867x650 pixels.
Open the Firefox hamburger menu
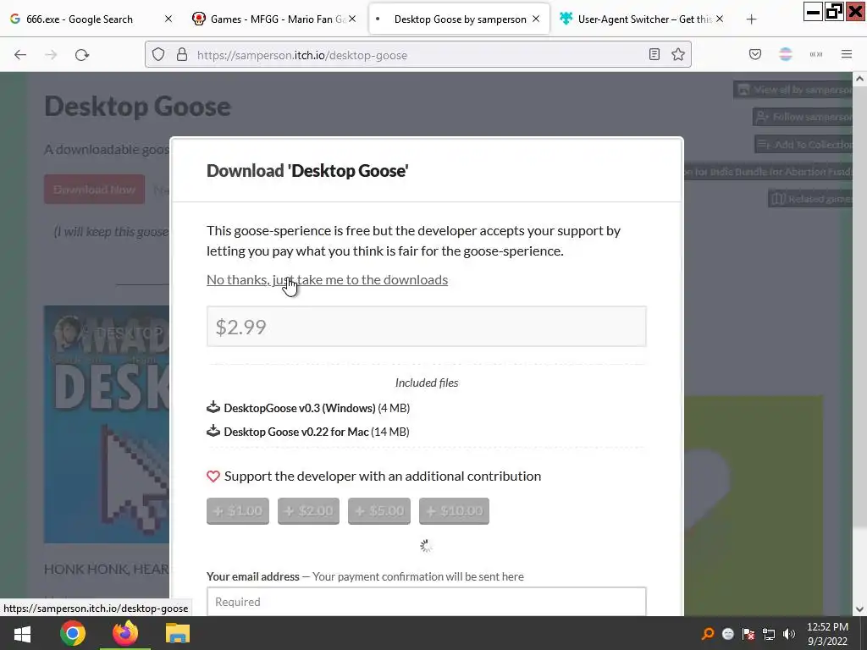pyautogui.click(x=847, y=54)
